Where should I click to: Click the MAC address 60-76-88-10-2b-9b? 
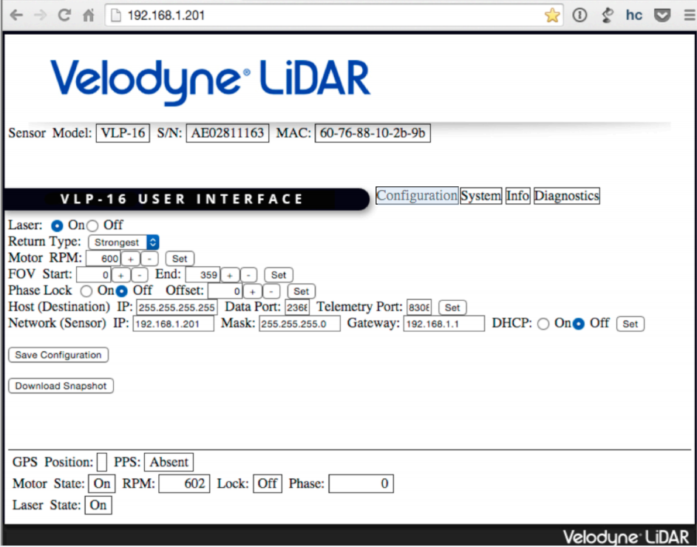[x=373, y=133]
